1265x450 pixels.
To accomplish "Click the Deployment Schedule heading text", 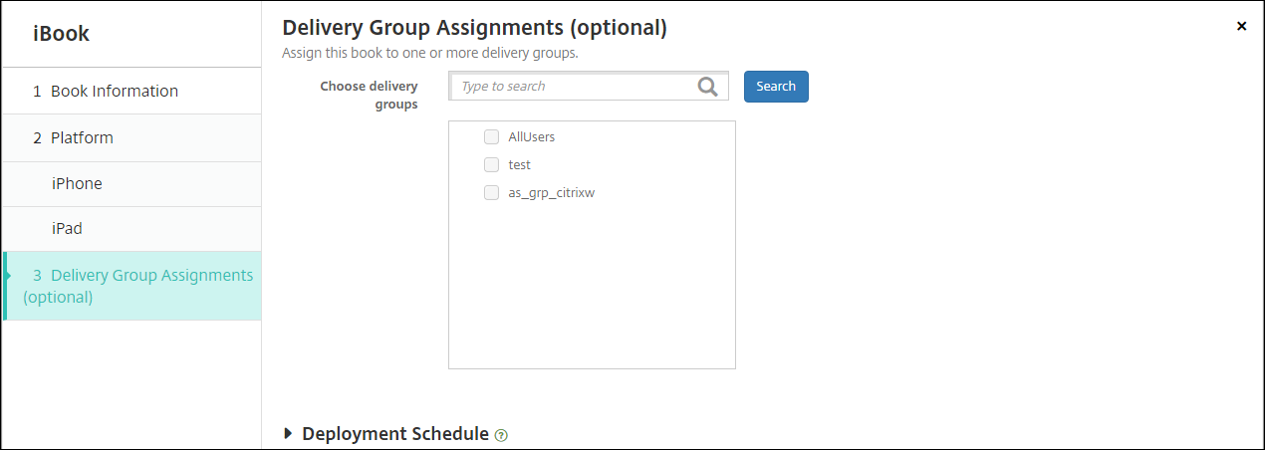I will pos(394,434).
